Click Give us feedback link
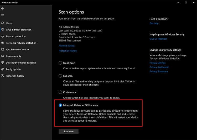Viewport: 197px width, 140px height. 158,39
